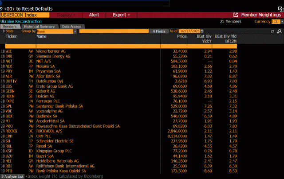
Task: Select the Geberit AG row
Action: pos(118,91)
